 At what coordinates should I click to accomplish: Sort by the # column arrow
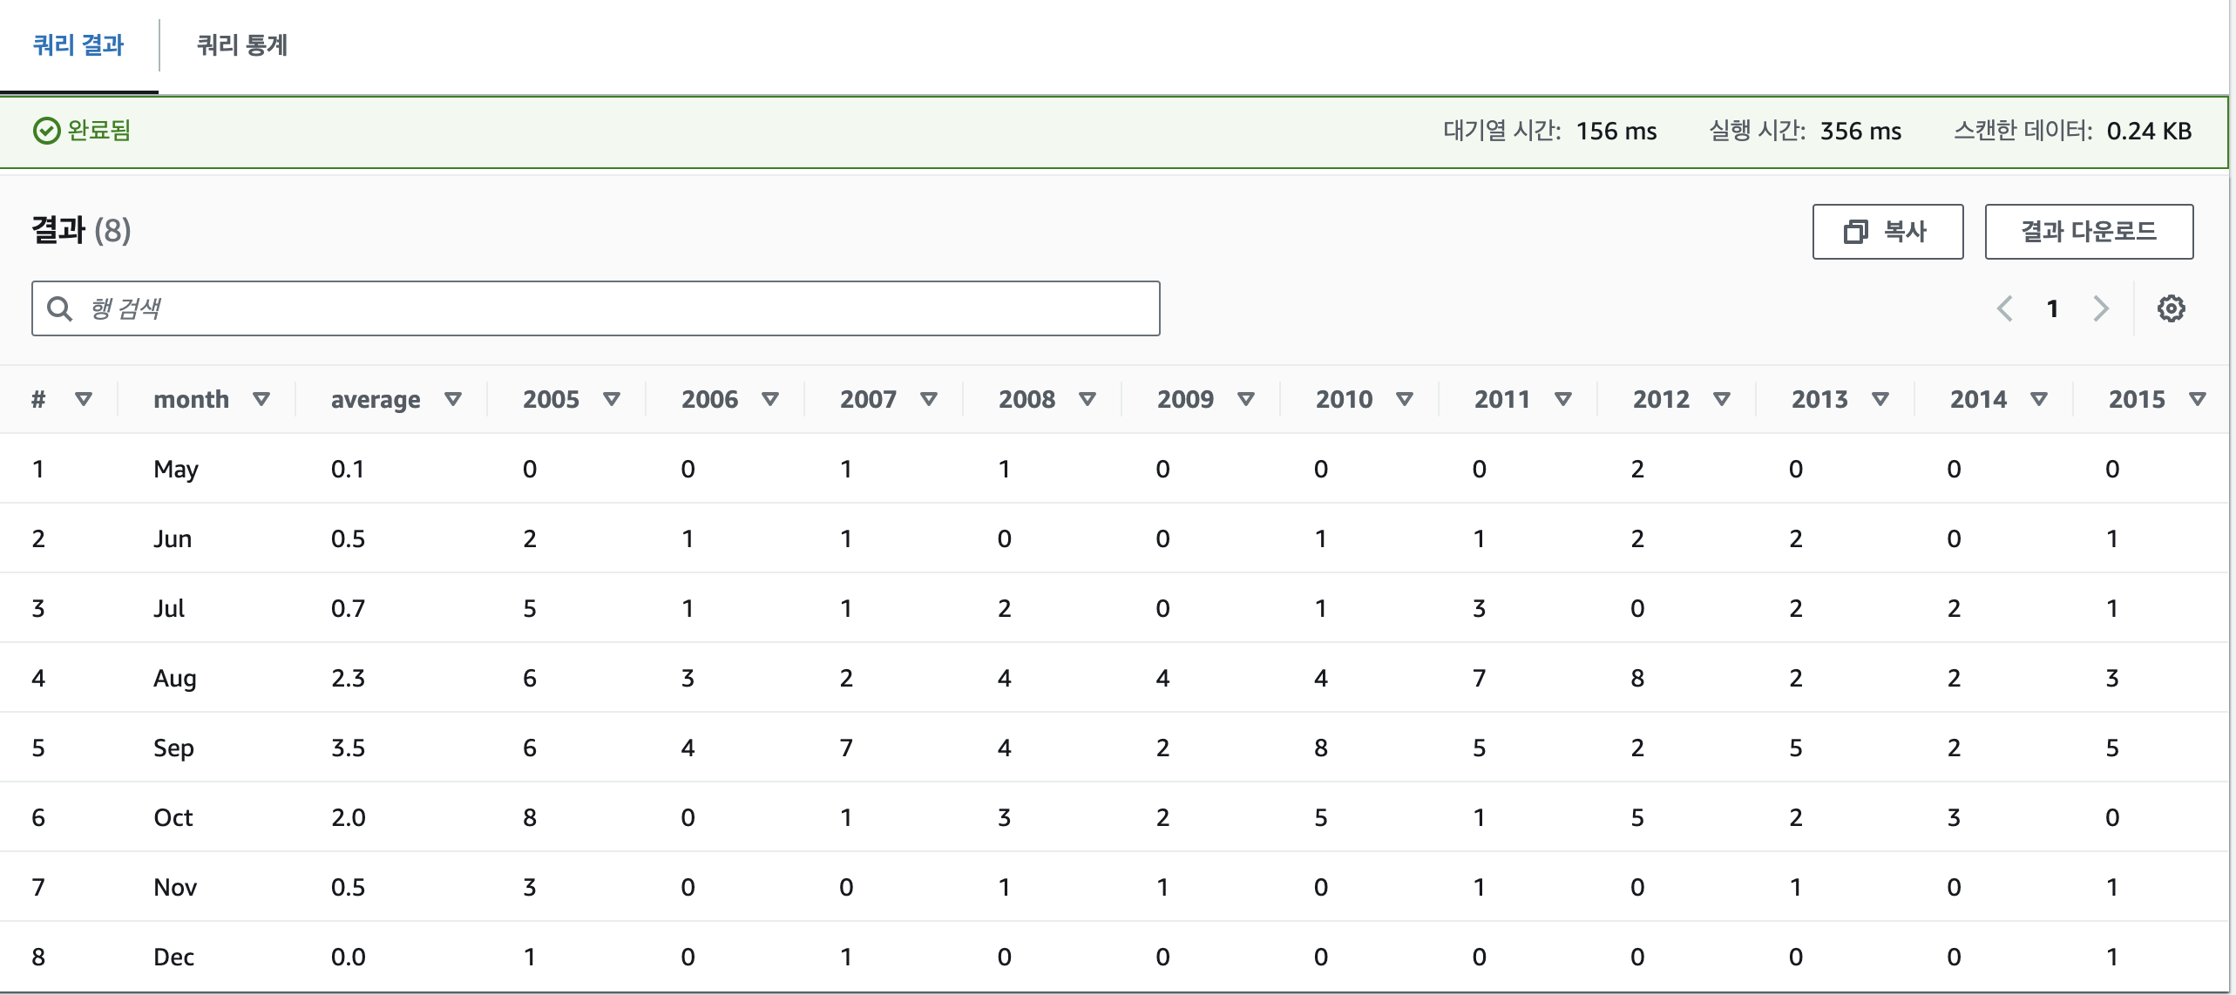coord(84,399)
